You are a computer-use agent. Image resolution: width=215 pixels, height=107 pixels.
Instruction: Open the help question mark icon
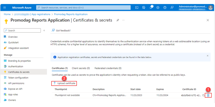click(x=165, y=8)
